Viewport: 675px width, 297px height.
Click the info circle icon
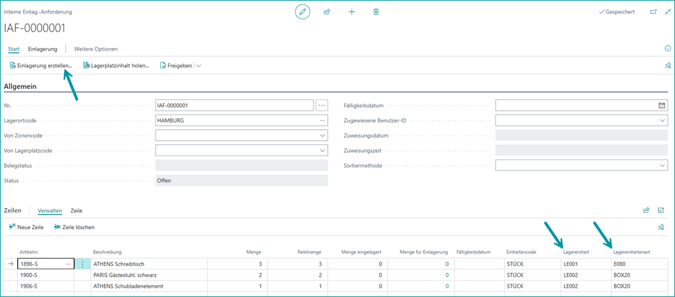(x=667, y=49)
